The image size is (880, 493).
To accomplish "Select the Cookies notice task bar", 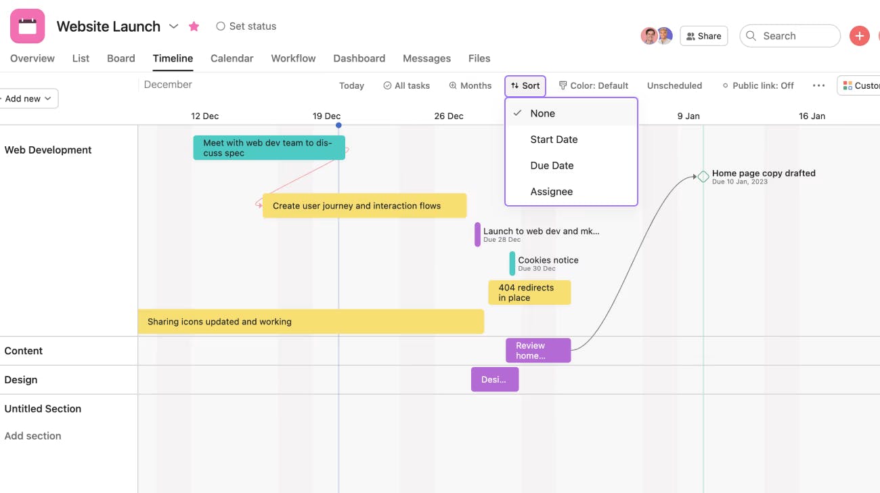I will (x=512, y=263).
